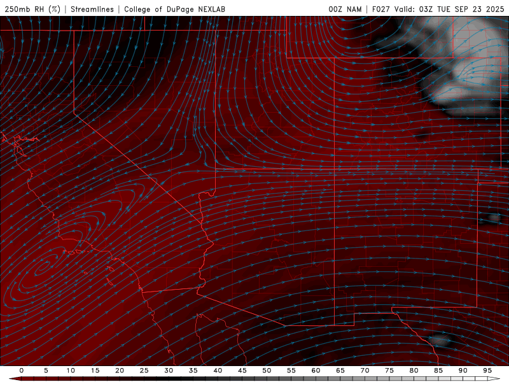
Task: Pick the "35" label on the legend
Action: (x=193, y=371)
